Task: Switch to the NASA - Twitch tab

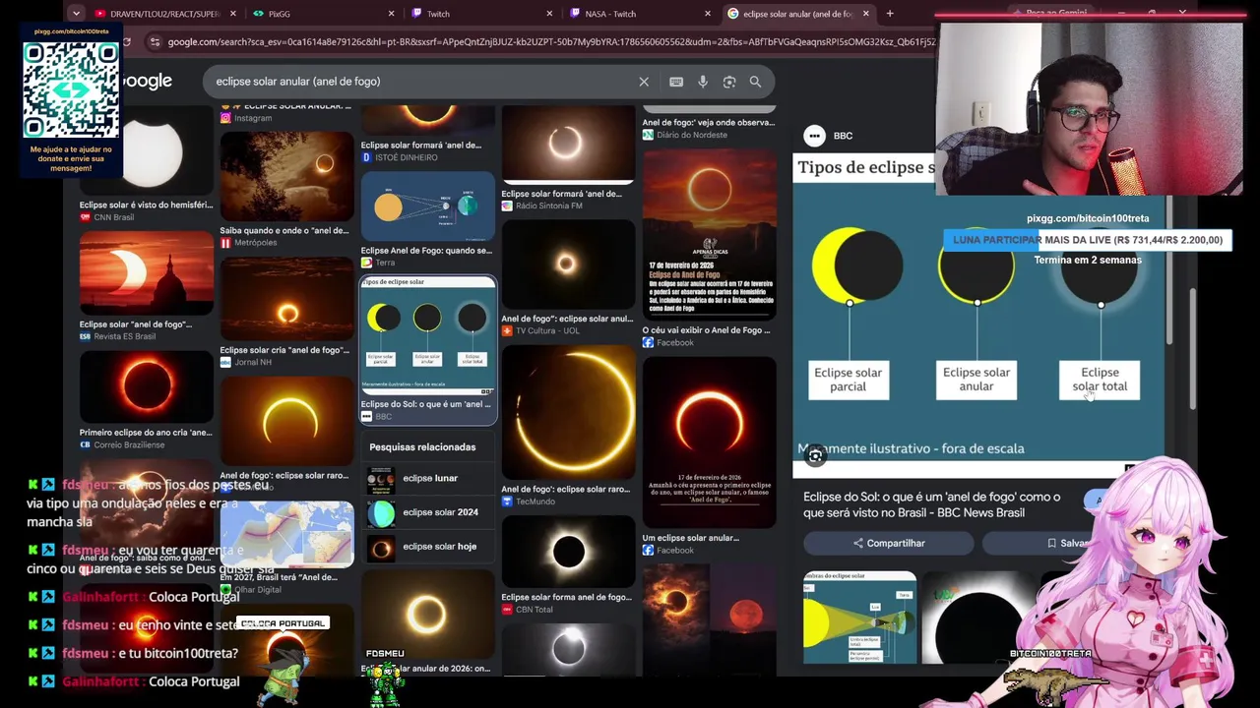Action: tap(638, 14)
